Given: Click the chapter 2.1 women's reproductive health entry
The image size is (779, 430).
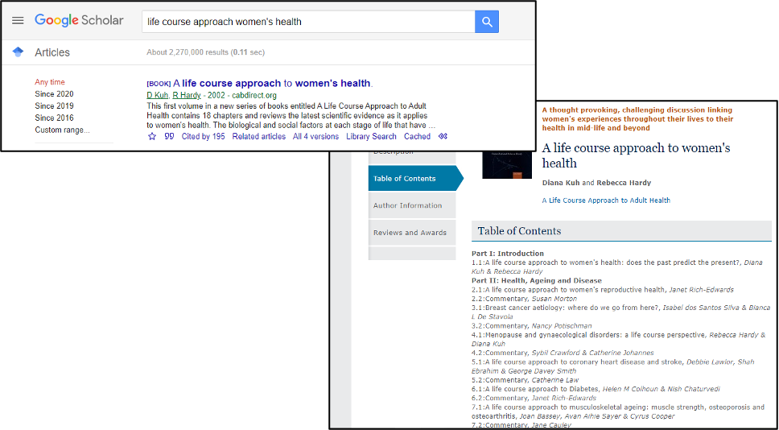Looking at the screenshot, I should [x=603, y=290].
